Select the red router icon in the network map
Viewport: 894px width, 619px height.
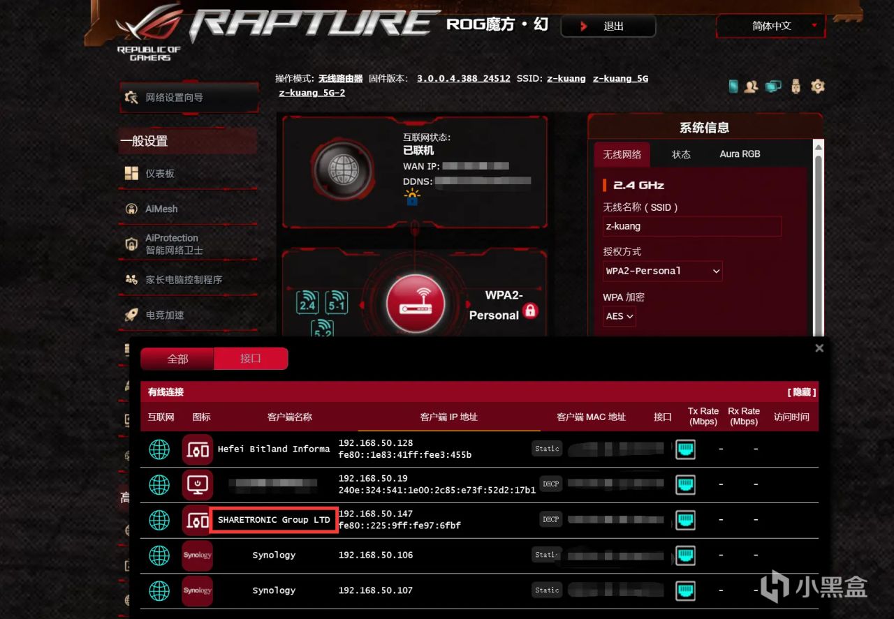coord(416,304)
